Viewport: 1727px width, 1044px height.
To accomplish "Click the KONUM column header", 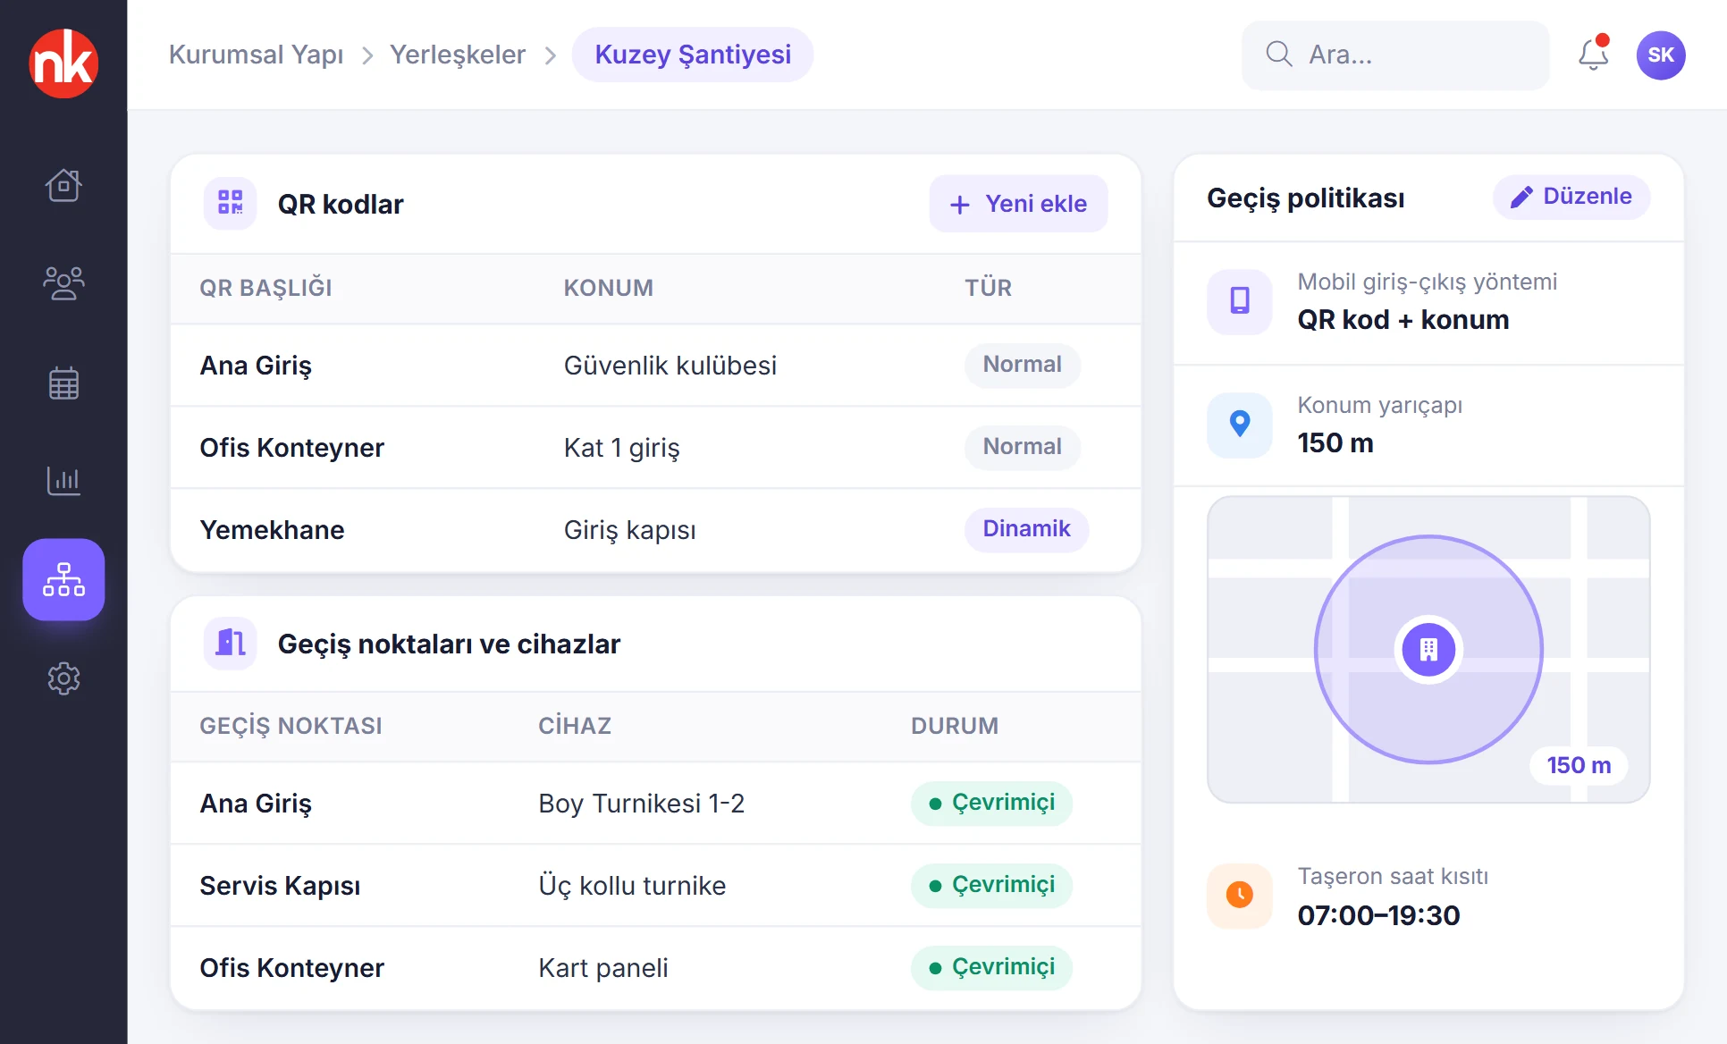I will click(x=609, y=288).
